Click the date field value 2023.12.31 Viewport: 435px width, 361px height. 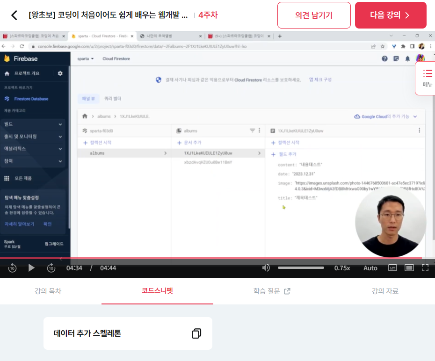click(x=304, y=174)
